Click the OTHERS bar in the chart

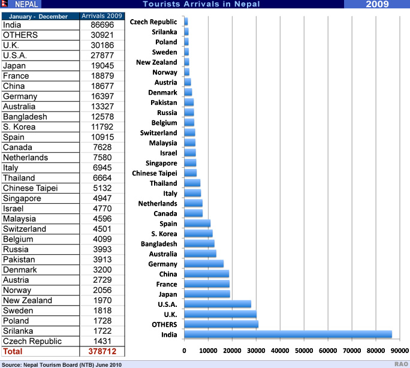pyautogui.click(x=221, y=324)
